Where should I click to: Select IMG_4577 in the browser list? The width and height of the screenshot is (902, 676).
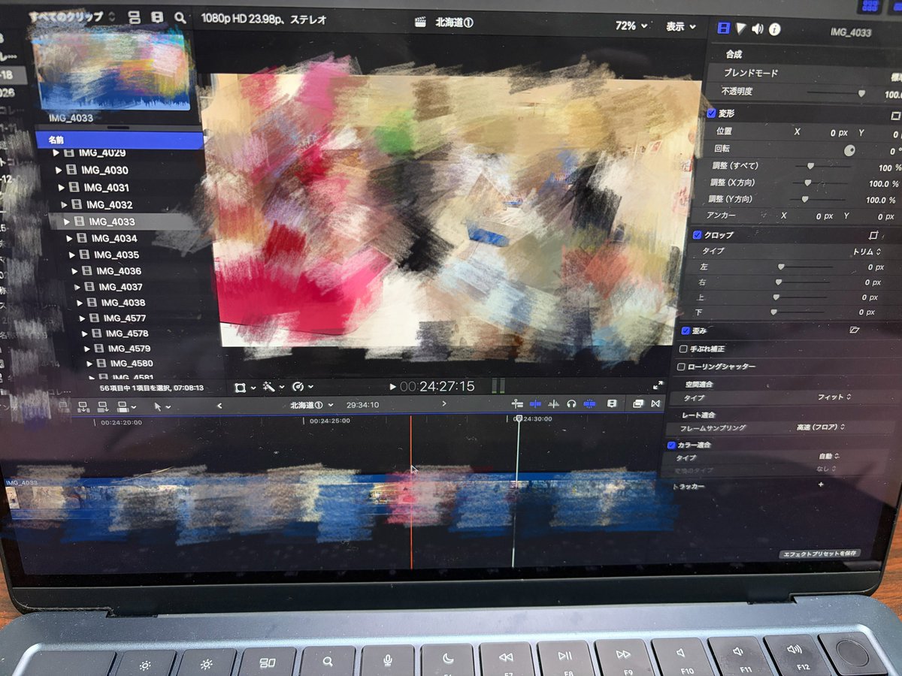(126, 318)
